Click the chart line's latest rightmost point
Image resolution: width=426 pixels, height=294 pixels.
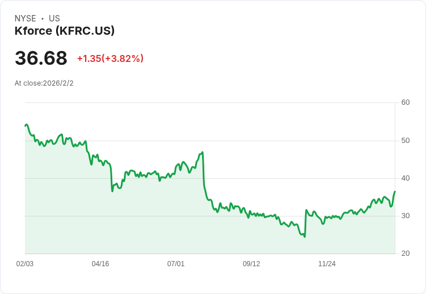point(395,192)
